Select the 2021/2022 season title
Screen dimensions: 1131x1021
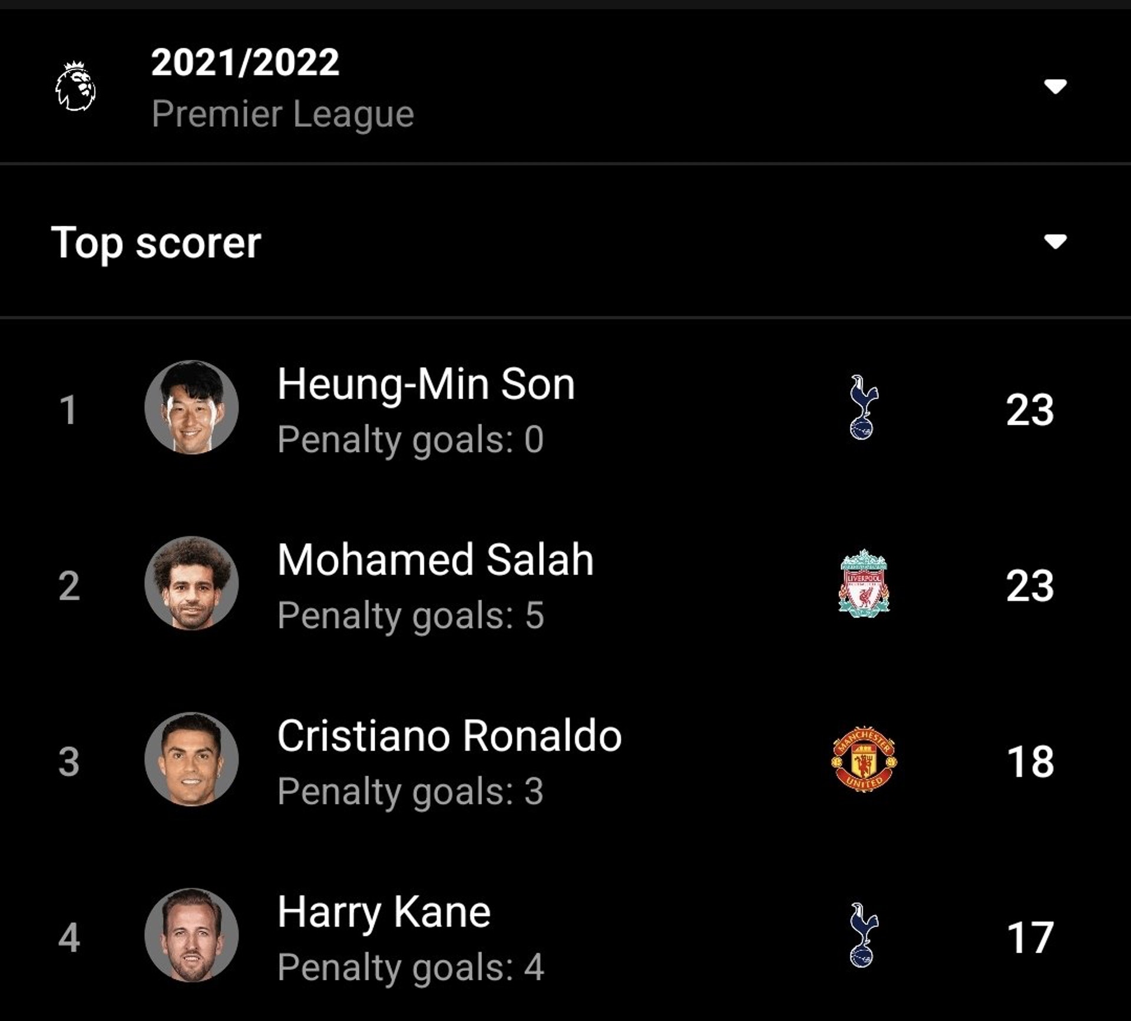pos(245,62)
